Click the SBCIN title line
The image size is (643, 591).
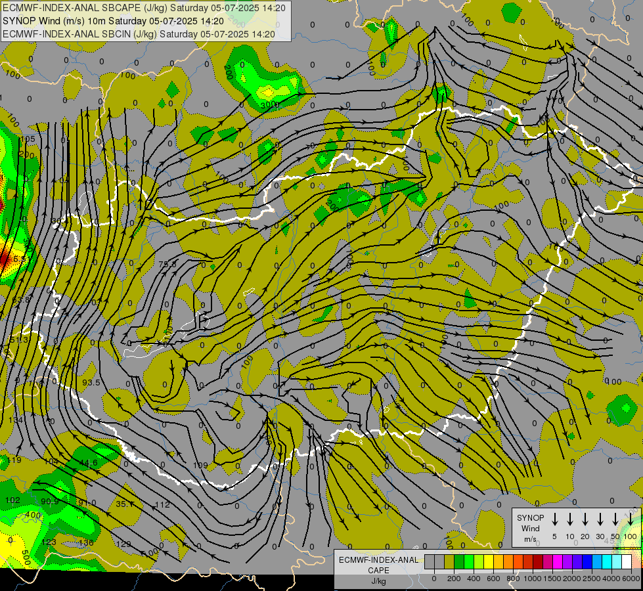point(139,34)
